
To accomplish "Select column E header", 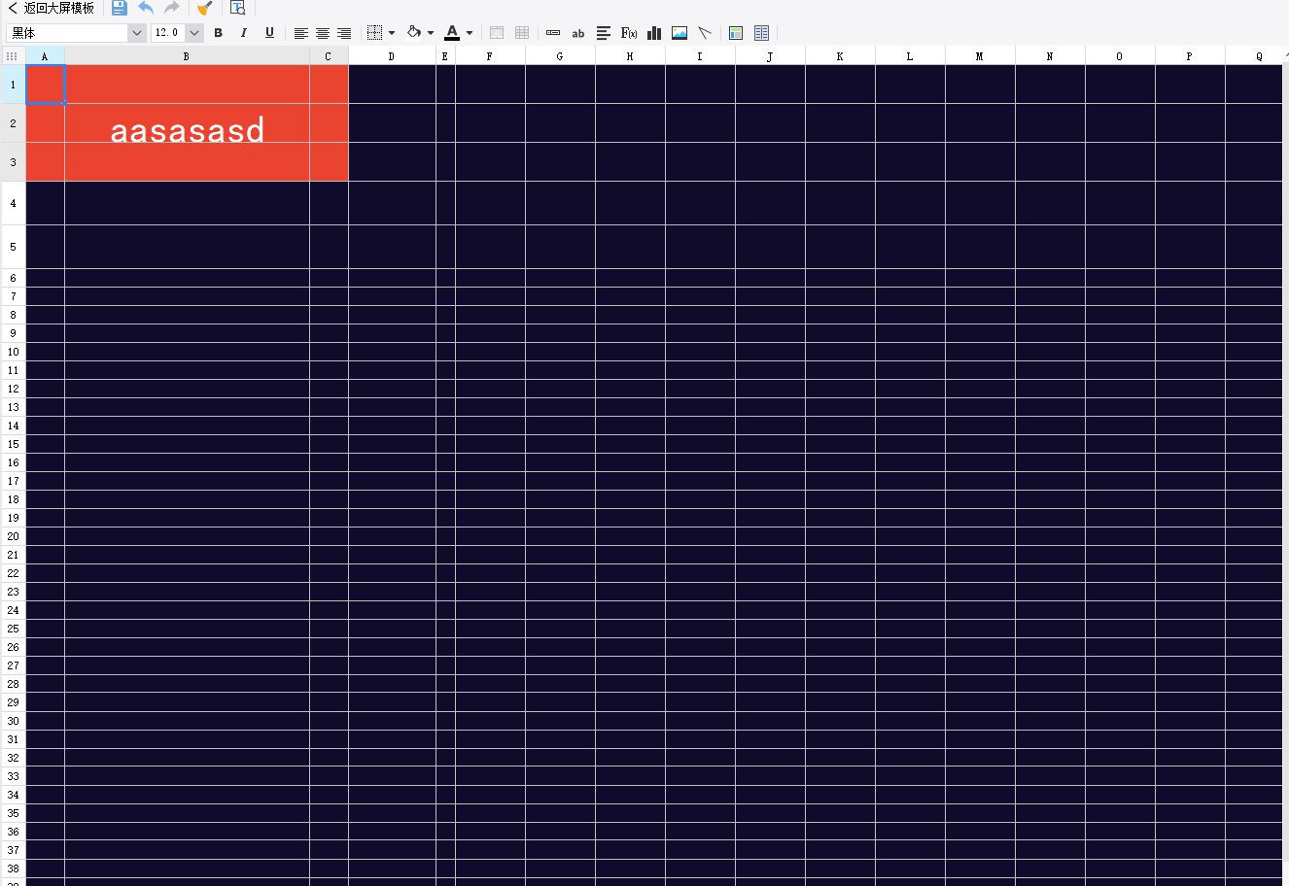I will tap(445, 56).
